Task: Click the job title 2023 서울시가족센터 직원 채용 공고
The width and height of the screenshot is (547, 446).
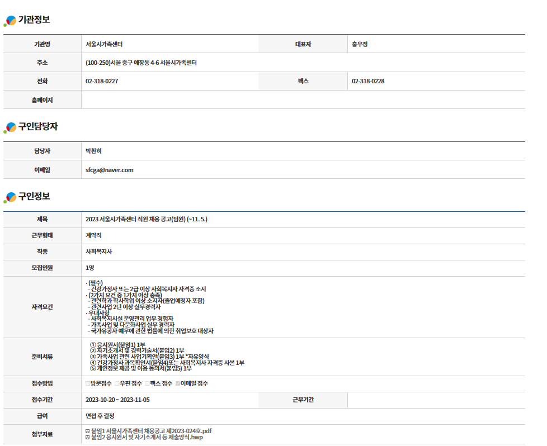Action: point(147,219)
